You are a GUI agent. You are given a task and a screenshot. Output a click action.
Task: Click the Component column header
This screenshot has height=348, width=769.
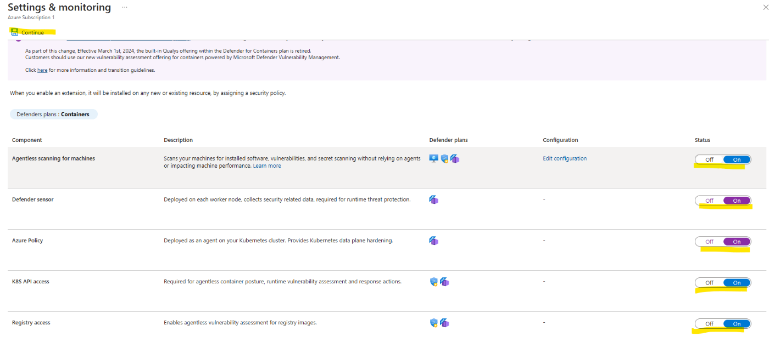pyautogui.click(x=27, y=140)
